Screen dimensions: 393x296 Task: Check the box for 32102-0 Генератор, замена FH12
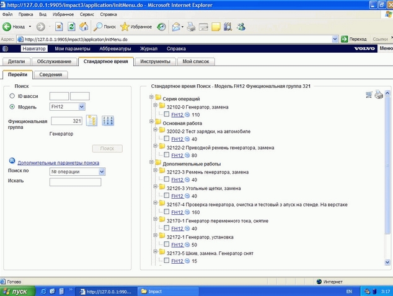coord(166,114)
